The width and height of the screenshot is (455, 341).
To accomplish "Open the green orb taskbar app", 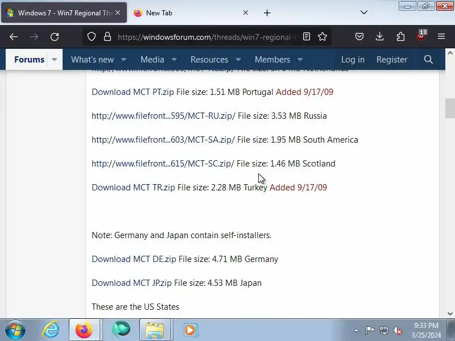I will 121,330.
